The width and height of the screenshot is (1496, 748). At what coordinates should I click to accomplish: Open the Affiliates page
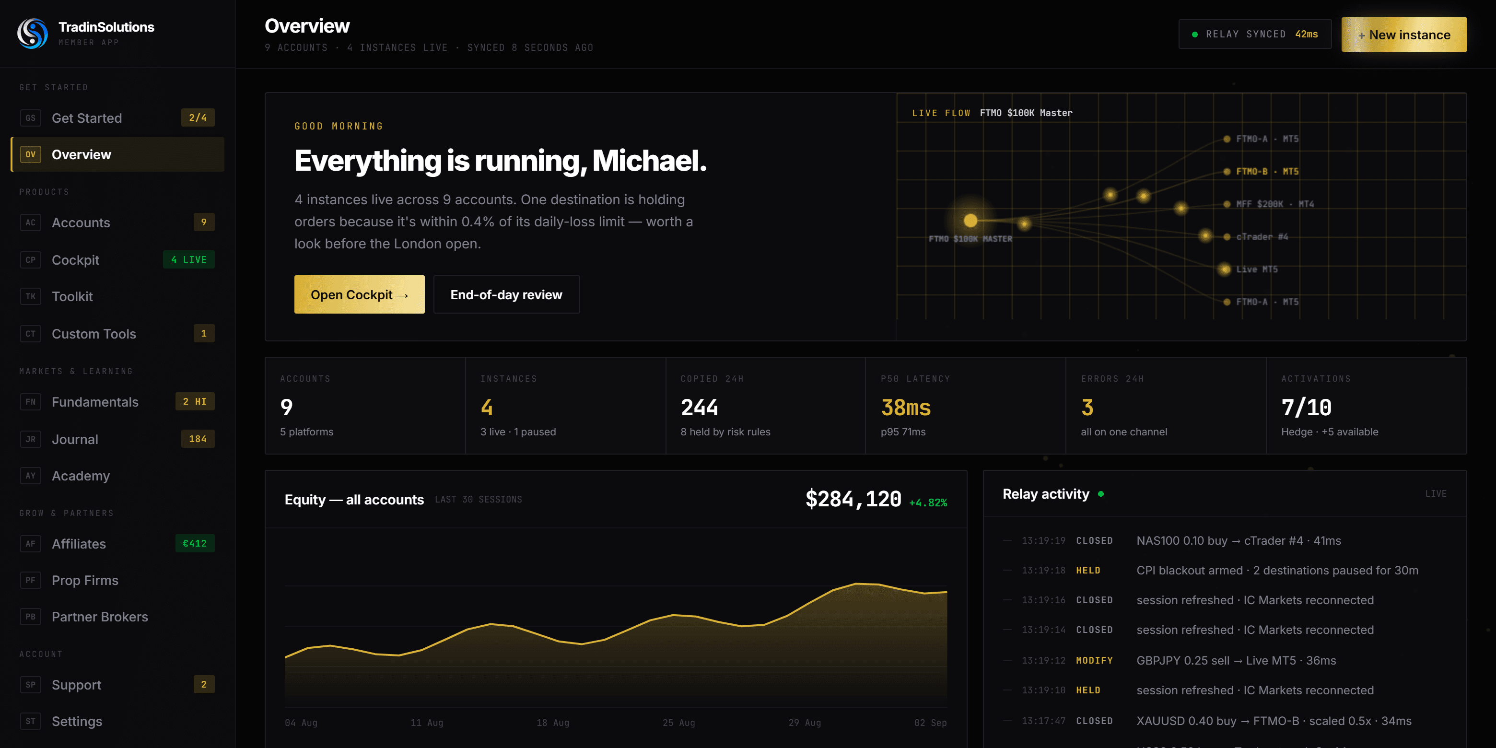click(117, 544)
